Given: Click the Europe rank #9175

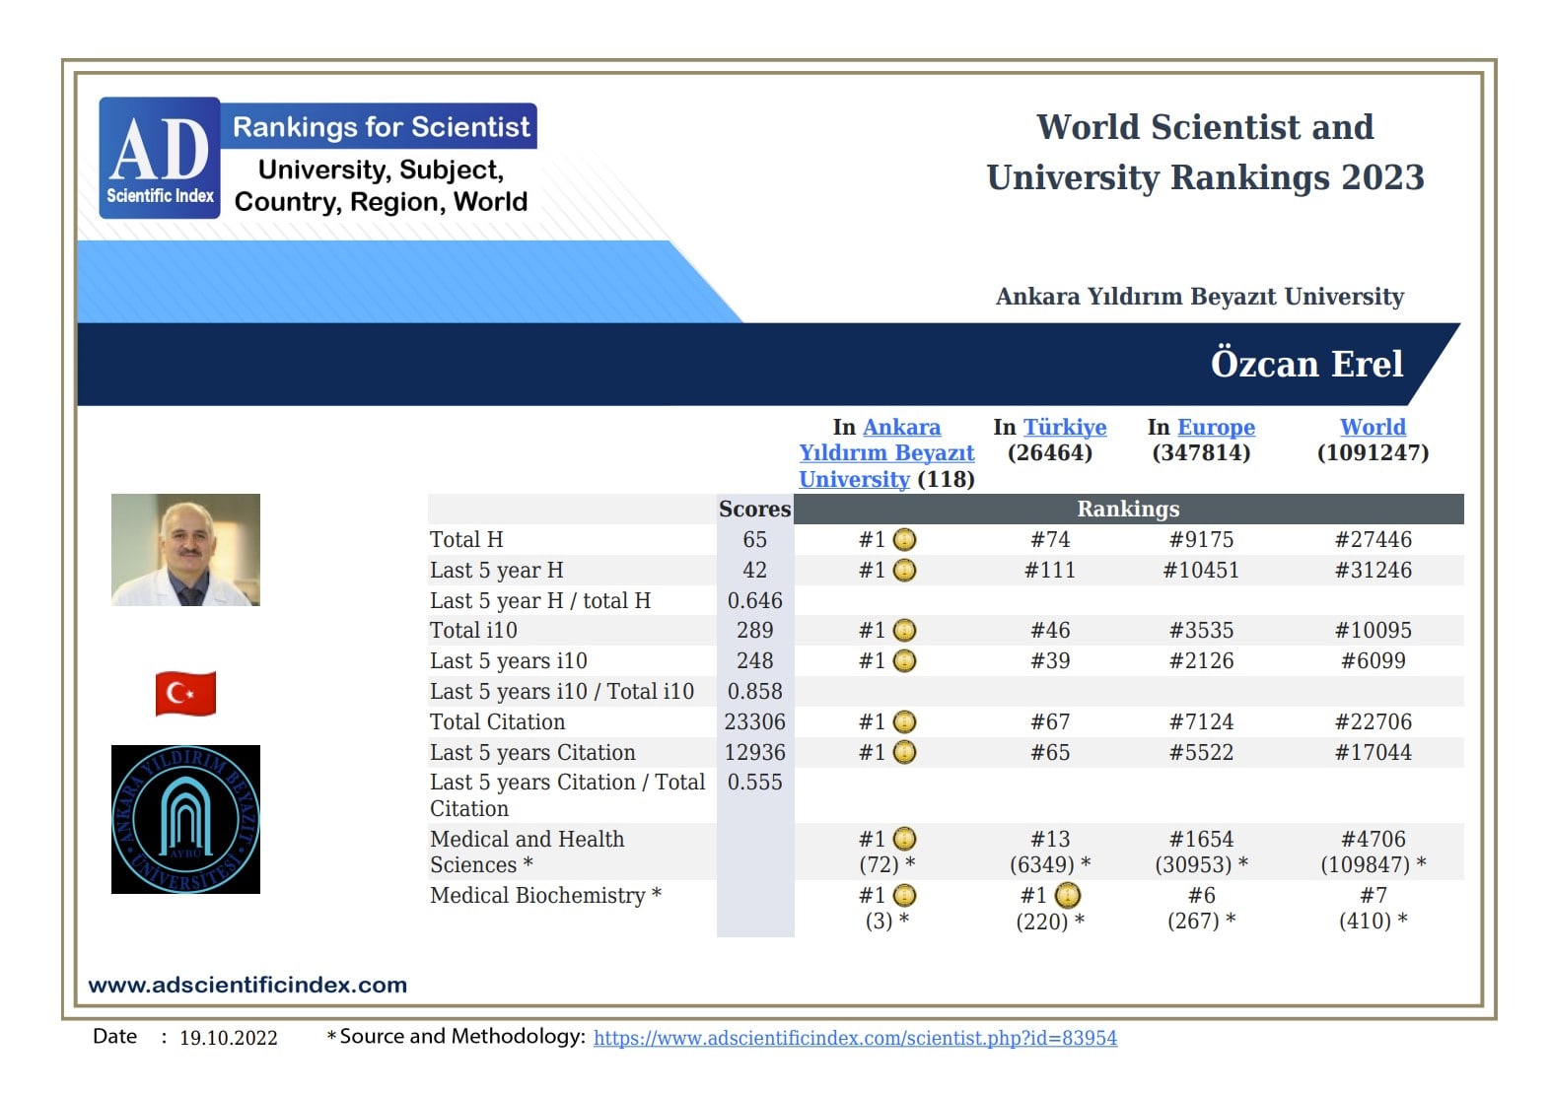Looking at the screenshot, I should click(x=1201, y=540).
